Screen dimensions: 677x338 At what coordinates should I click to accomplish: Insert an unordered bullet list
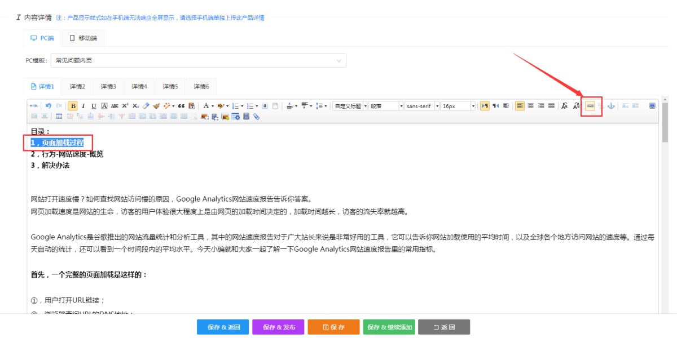250,106
